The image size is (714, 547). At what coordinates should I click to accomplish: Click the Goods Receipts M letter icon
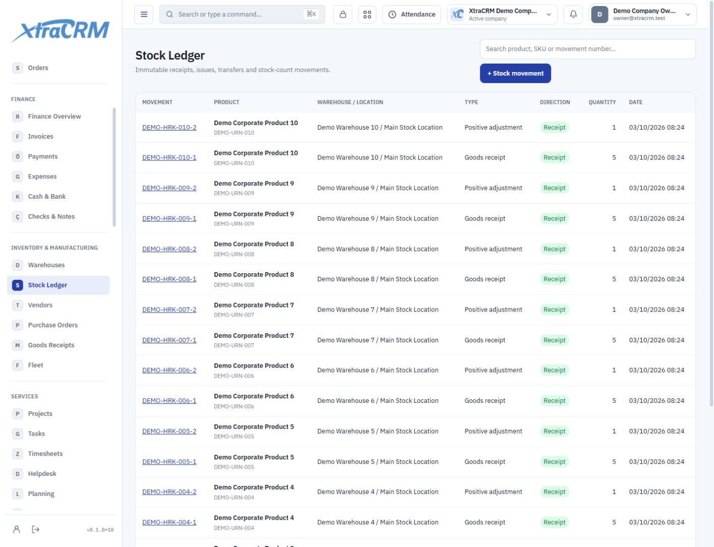18,345
